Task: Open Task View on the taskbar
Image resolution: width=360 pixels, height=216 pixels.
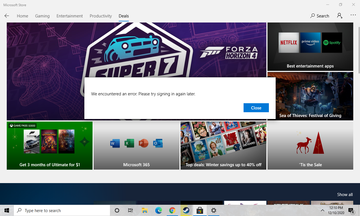Action: [x=130, y=210]
